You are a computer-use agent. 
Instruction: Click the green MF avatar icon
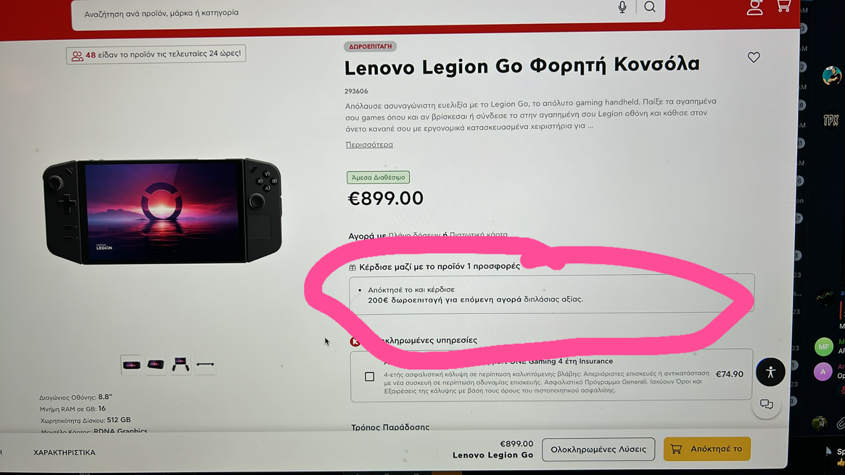[x=824, y=347]
